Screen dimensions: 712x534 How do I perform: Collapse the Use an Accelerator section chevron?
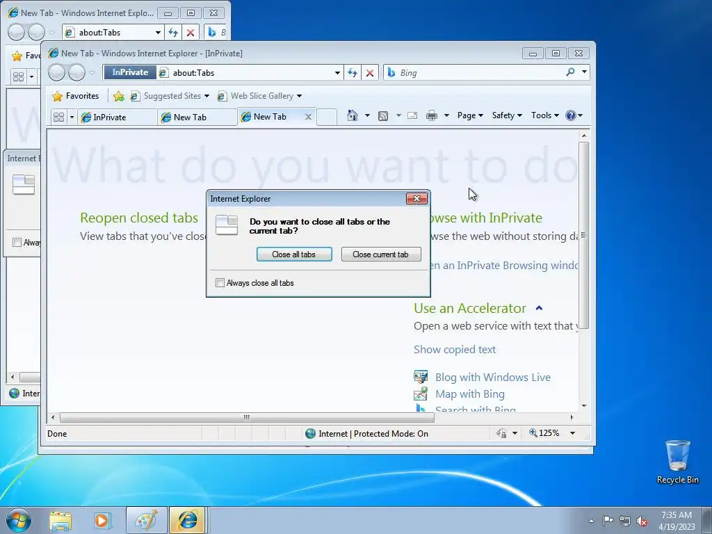click(539, 308)
